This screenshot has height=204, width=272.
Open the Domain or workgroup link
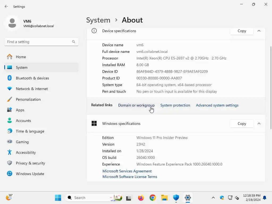[136, 105]
